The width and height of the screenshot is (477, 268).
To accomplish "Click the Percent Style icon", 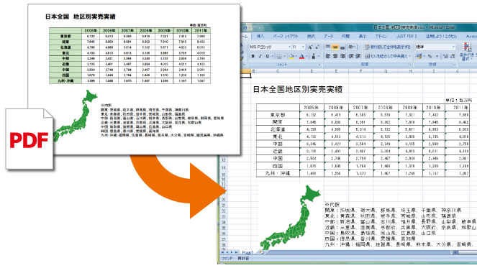I will (430, 56).
